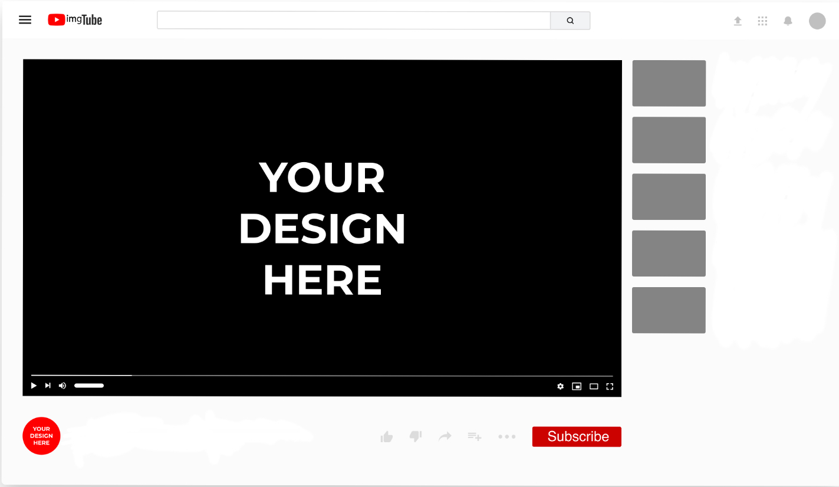Viewport: 839px width, 487px height.
Task: Play the video
Action: [34, 386]
